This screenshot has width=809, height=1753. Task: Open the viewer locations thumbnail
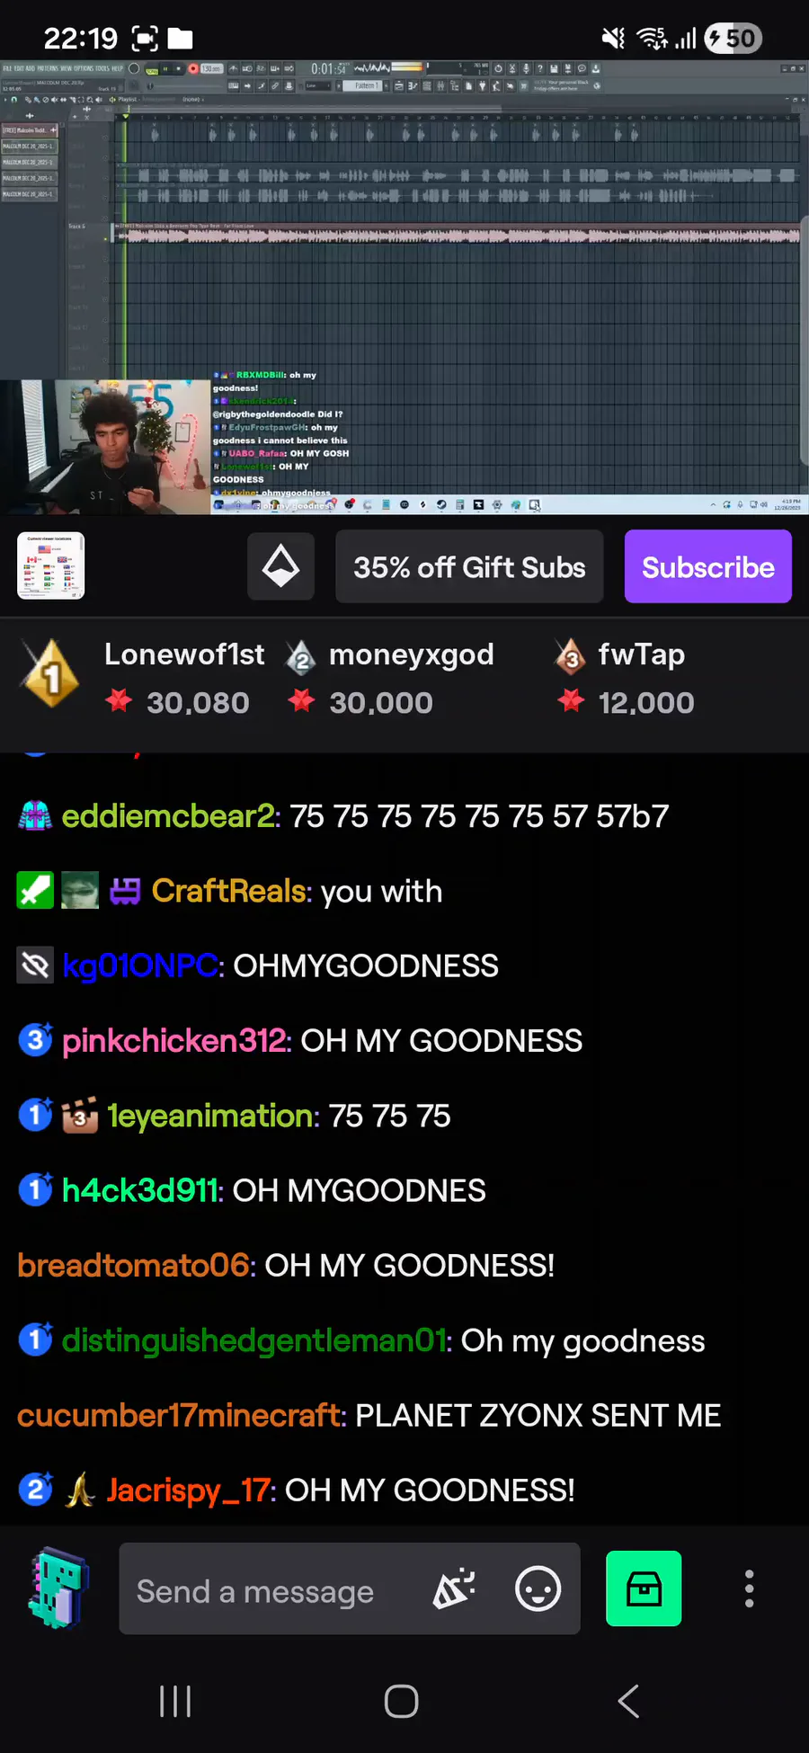click(51, 565)
